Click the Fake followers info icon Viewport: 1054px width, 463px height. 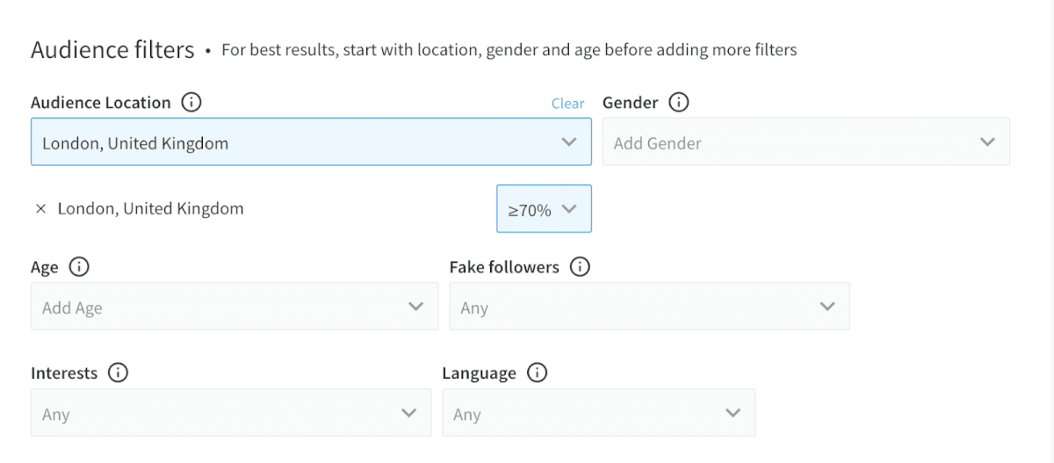click(x=579, y=267)
